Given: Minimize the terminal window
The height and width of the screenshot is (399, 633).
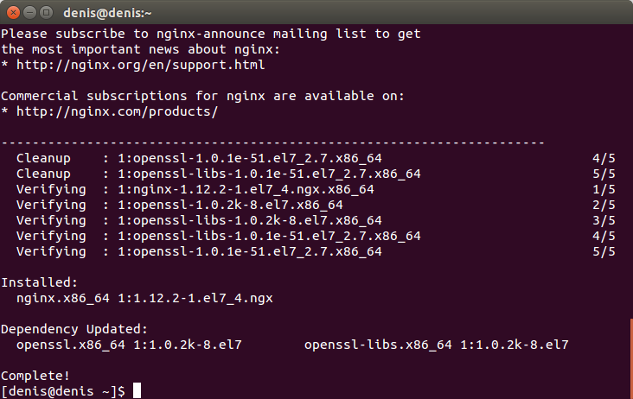Looking at the screenshot, I should [30, 12].
